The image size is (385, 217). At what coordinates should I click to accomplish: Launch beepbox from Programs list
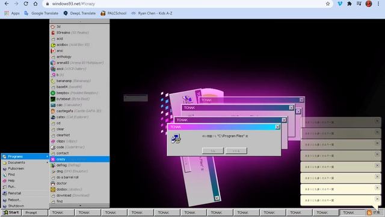[x=79, y=93]
